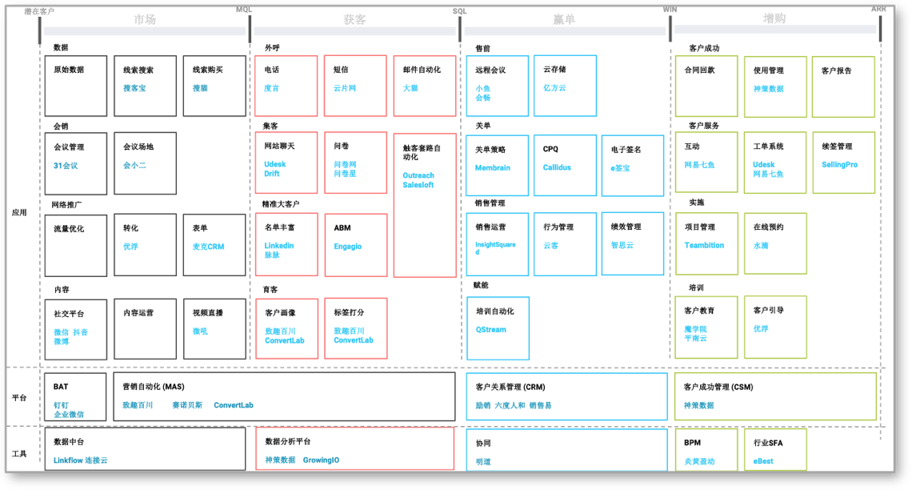
Task: Click 云客 in 行为管理 card
Action: pyautogui.click(x=551, y=246)
